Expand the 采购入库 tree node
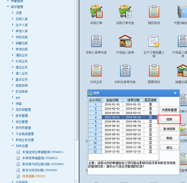 (x=13, y=19)
